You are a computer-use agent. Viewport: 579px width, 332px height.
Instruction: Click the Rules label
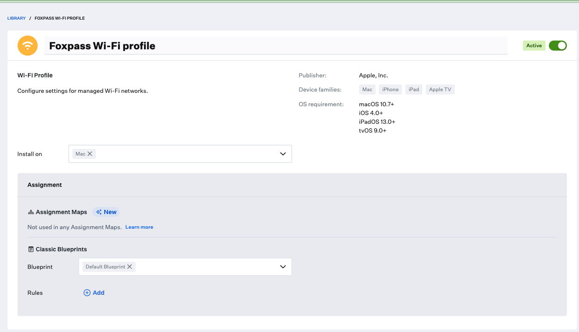[x=35, y=293]
